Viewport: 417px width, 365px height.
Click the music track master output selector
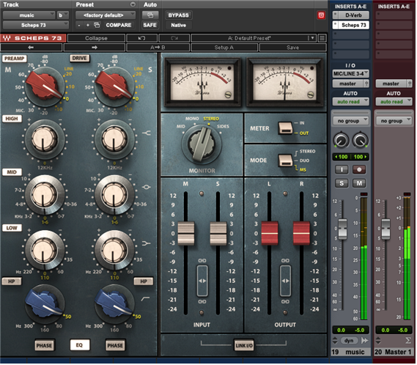coord(348,84)
